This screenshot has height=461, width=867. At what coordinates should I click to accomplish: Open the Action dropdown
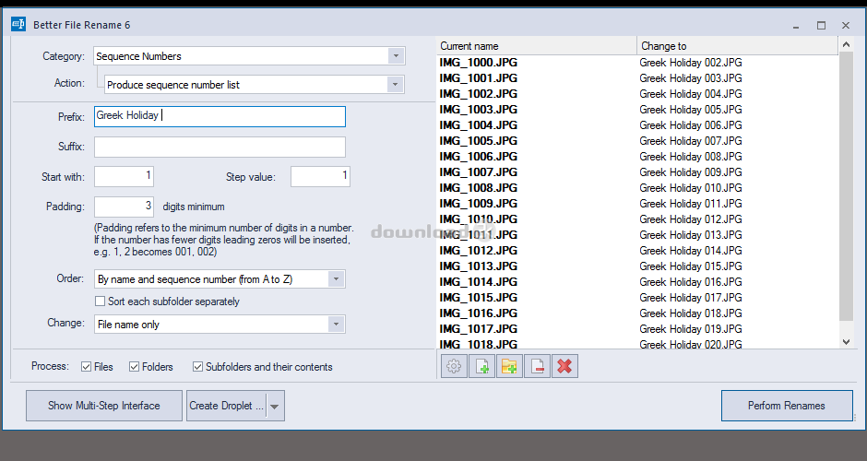(x=395, y=85)
